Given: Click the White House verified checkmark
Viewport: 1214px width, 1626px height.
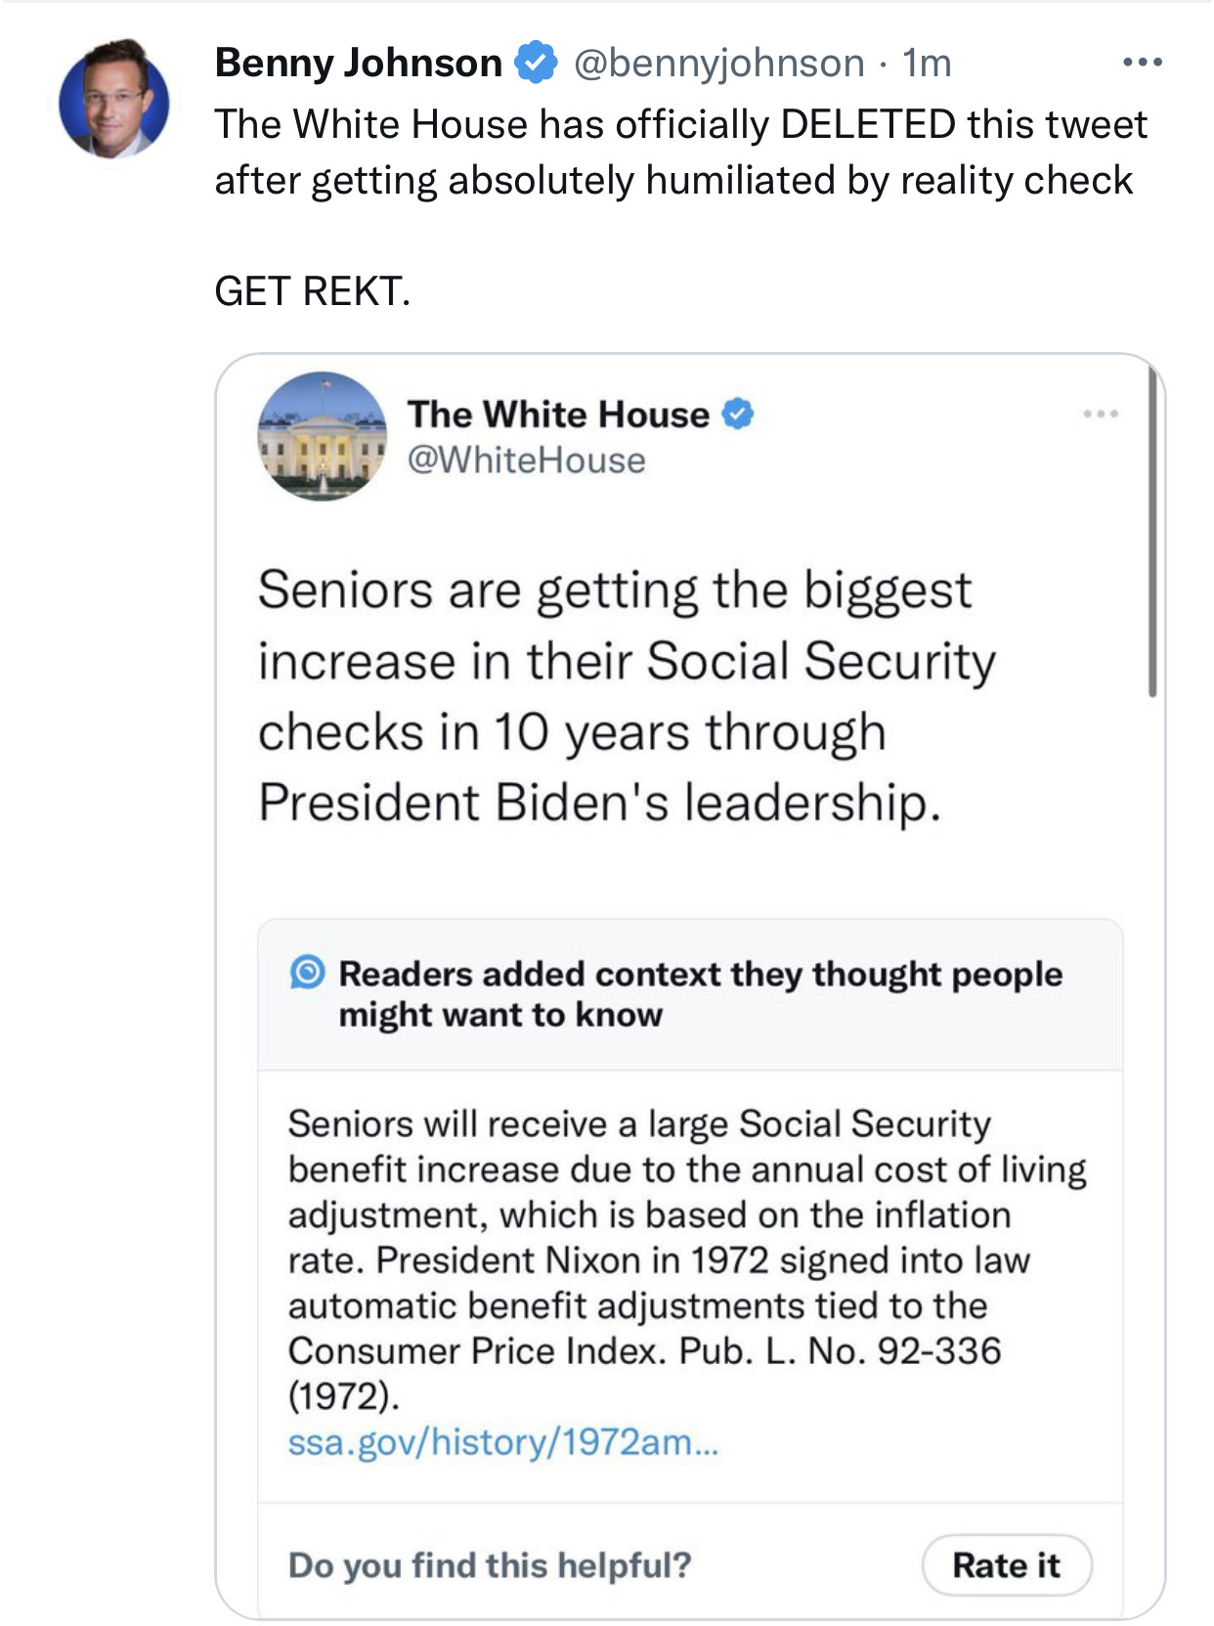Looking at the screenshot, I should coord(738,415).
